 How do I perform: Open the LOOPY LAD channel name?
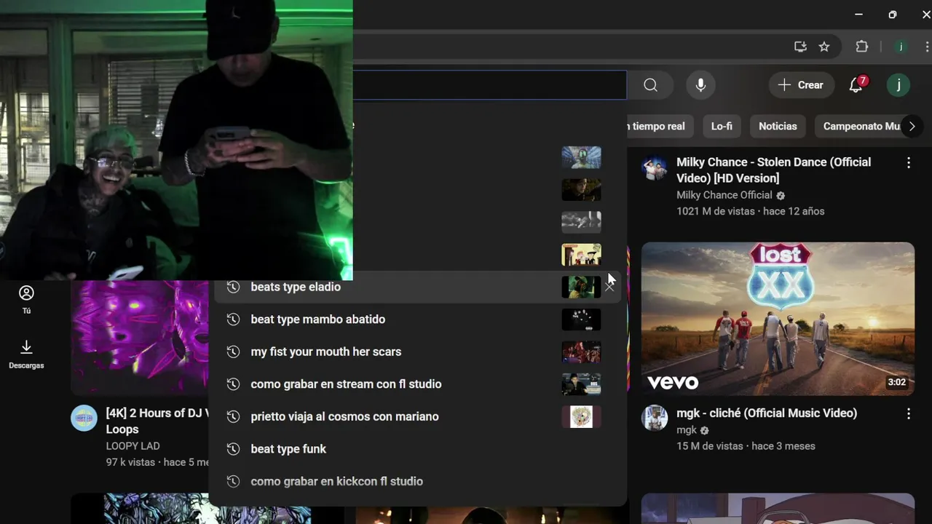coord(133,446)
